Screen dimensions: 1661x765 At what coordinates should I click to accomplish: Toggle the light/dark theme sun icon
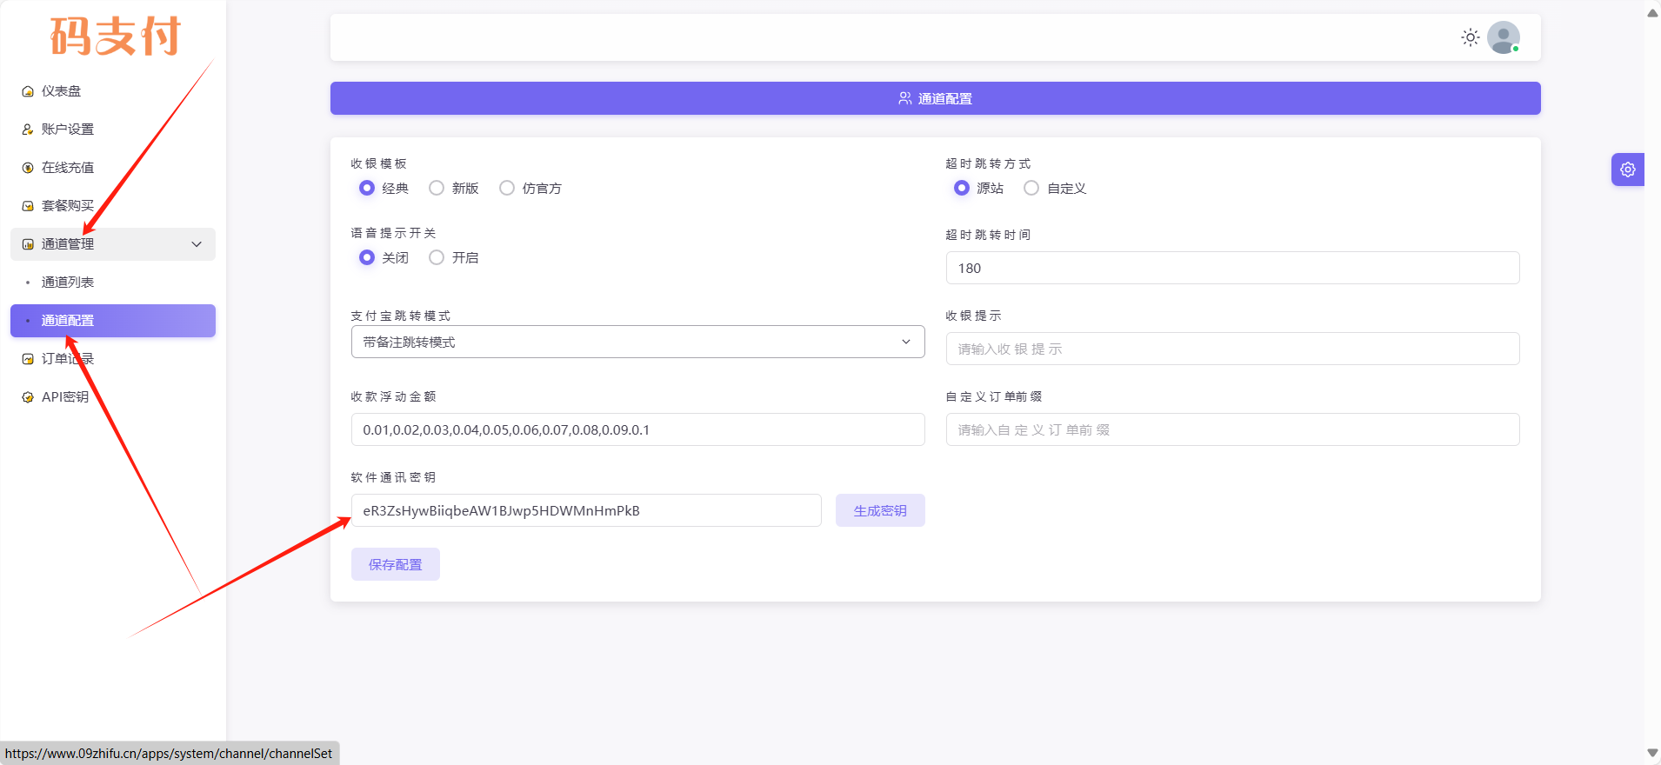(x=1471, y=37)
